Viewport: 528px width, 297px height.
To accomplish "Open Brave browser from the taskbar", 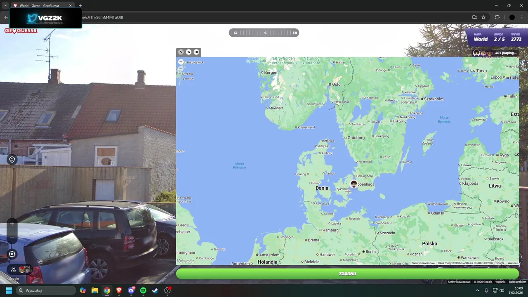I will (119, 290).
